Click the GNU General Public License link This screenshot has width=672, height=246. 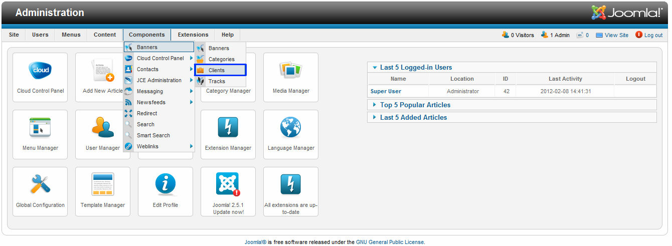[390, 242]
